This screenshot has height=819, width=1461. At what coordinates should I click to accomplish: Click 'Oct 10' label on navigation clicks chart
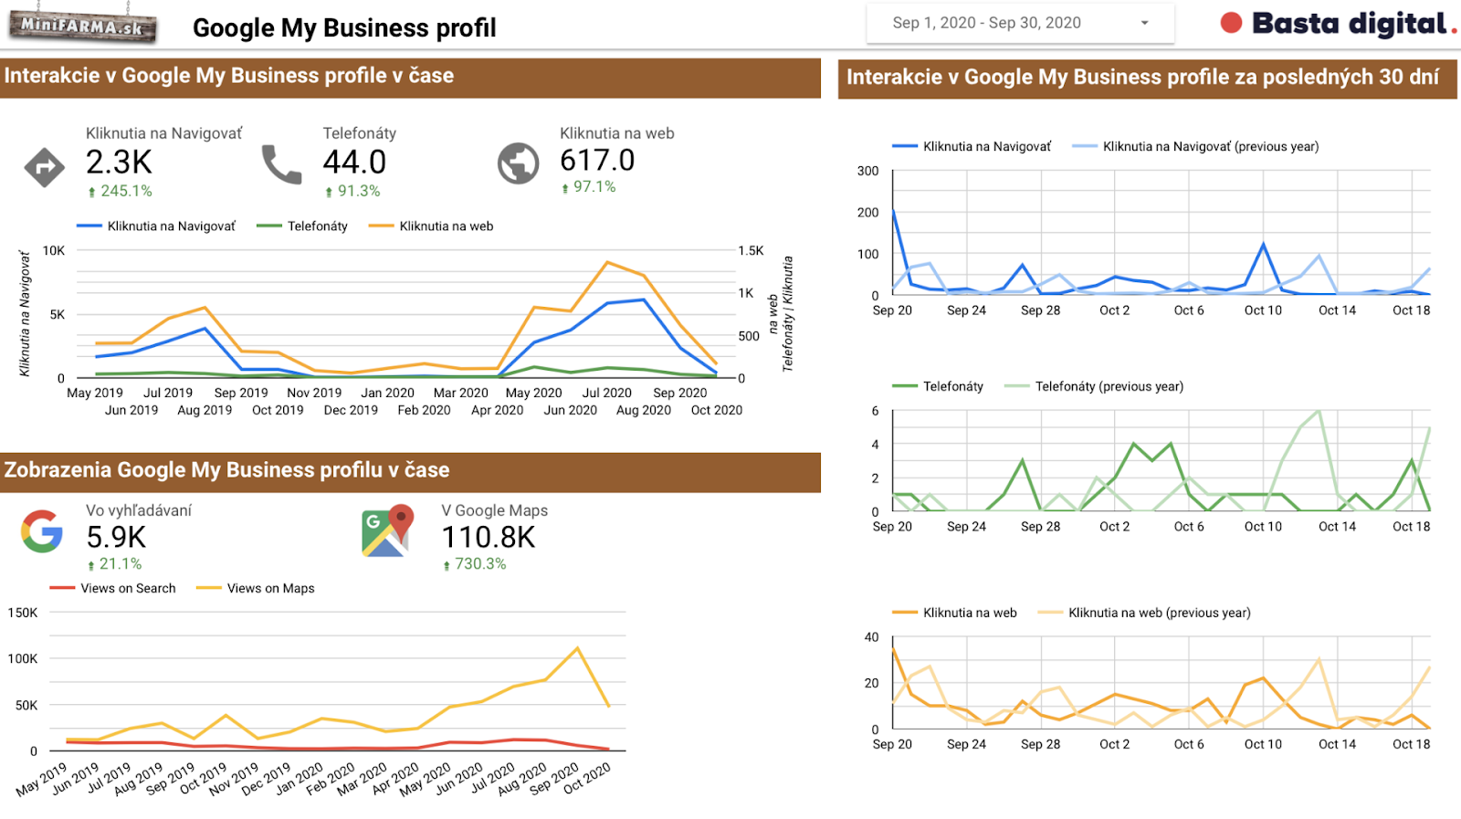[1263, 311]
